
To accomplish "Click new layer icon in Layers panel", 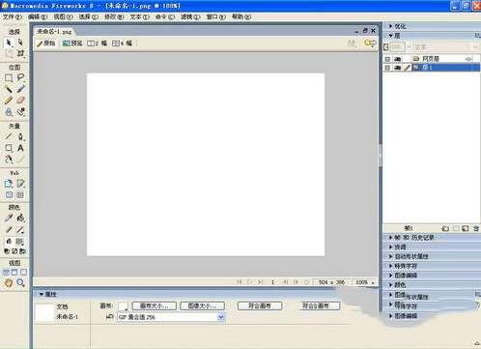I will tap(445, 228).
